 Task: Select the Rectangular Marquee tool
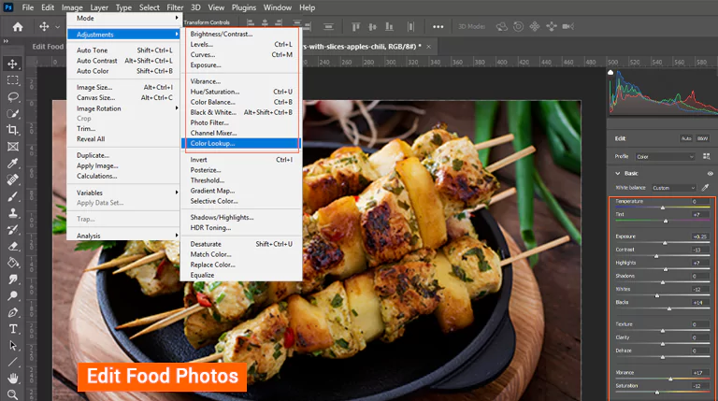coord(13,80)
